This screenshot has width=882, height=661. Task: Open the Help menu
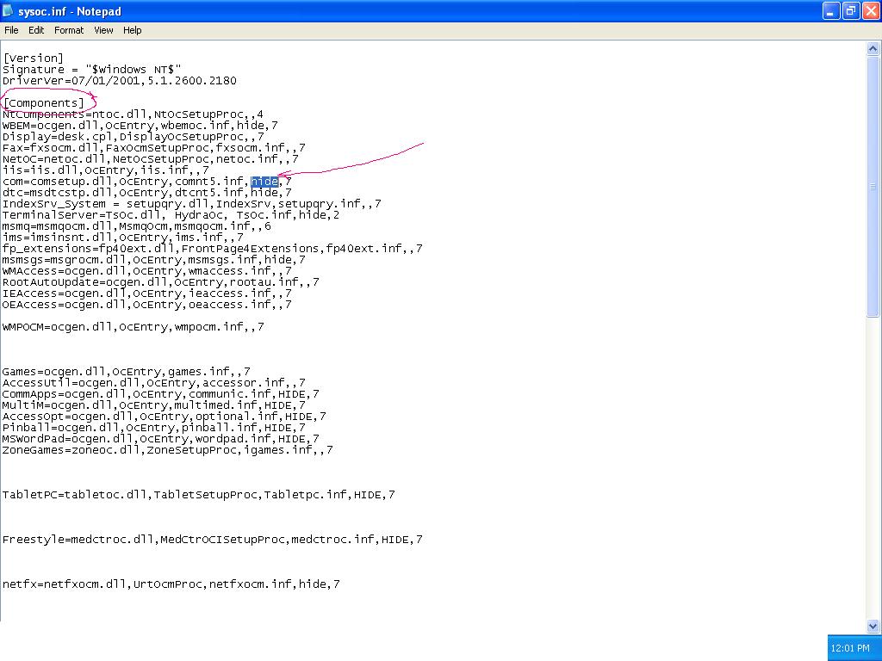(132, 30)
